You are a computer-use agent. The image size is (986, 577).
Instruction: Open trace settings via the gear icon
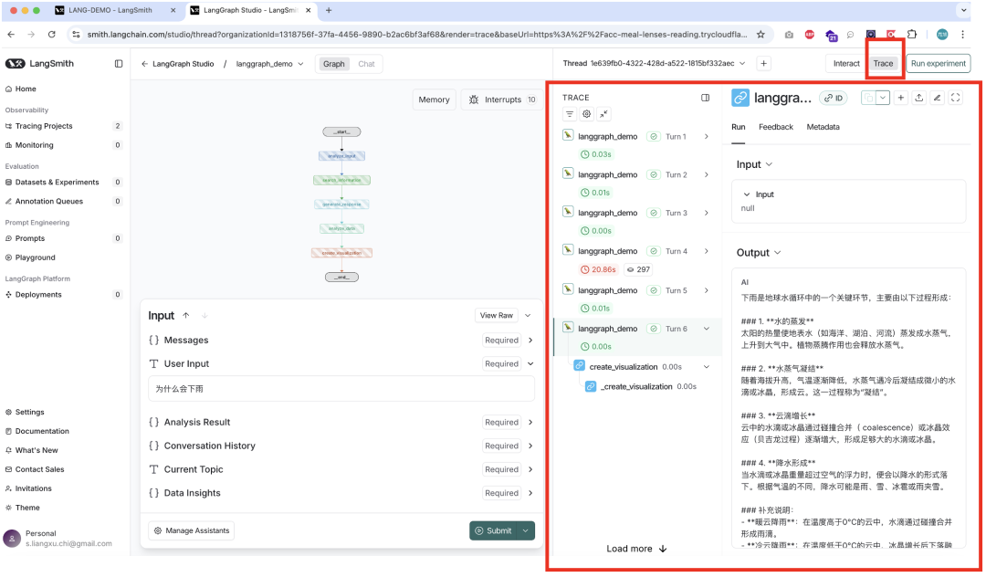pos(586,113)
